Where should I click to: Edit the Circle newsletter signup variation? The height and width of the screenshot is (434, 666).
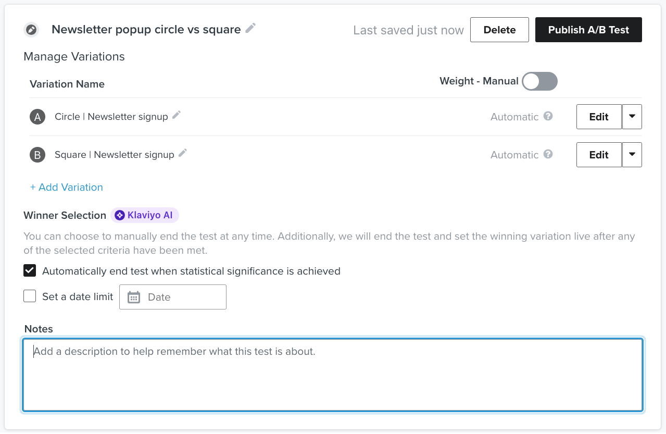tap(599, 117)
